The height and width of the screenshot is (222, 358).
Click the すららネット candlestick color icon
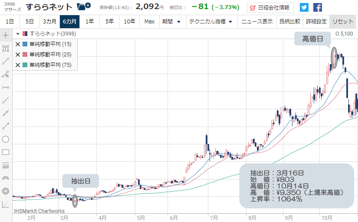[25, 34]
